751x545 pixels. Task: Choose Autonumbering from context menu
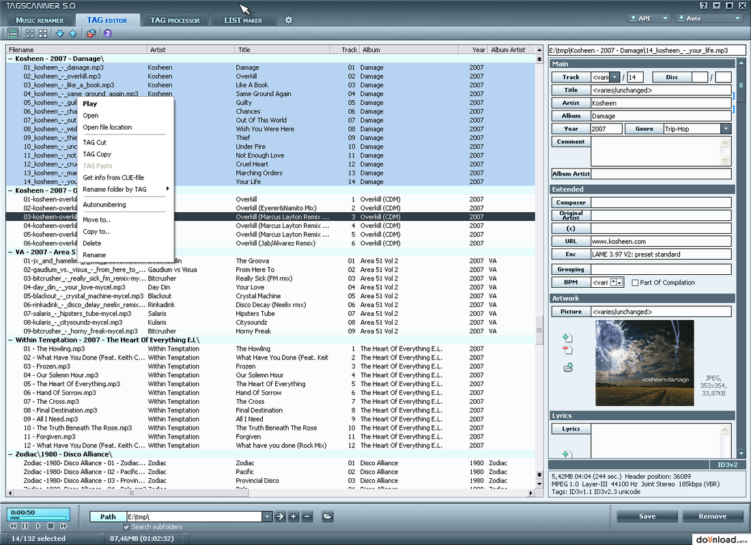tap(104, 205)
